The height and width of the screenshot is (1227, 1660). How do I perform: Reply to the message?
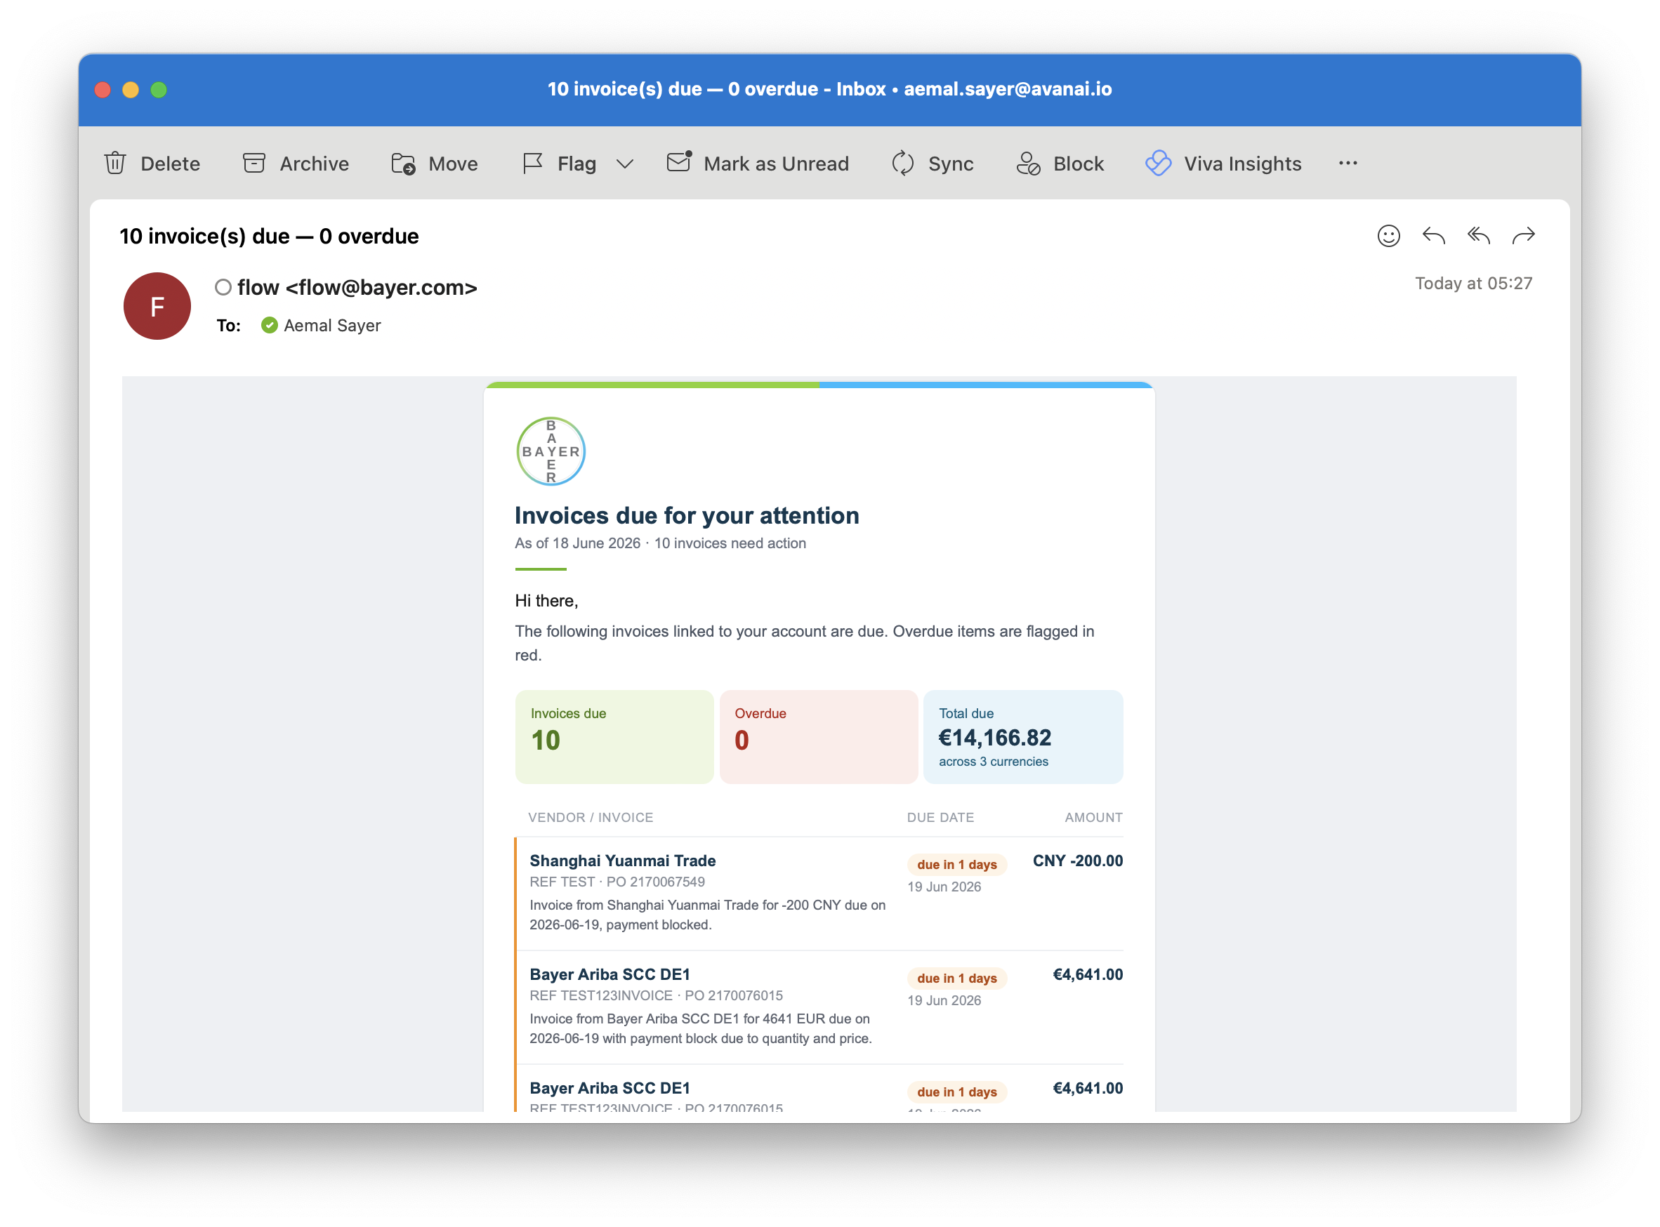[x=1433, y=236]
